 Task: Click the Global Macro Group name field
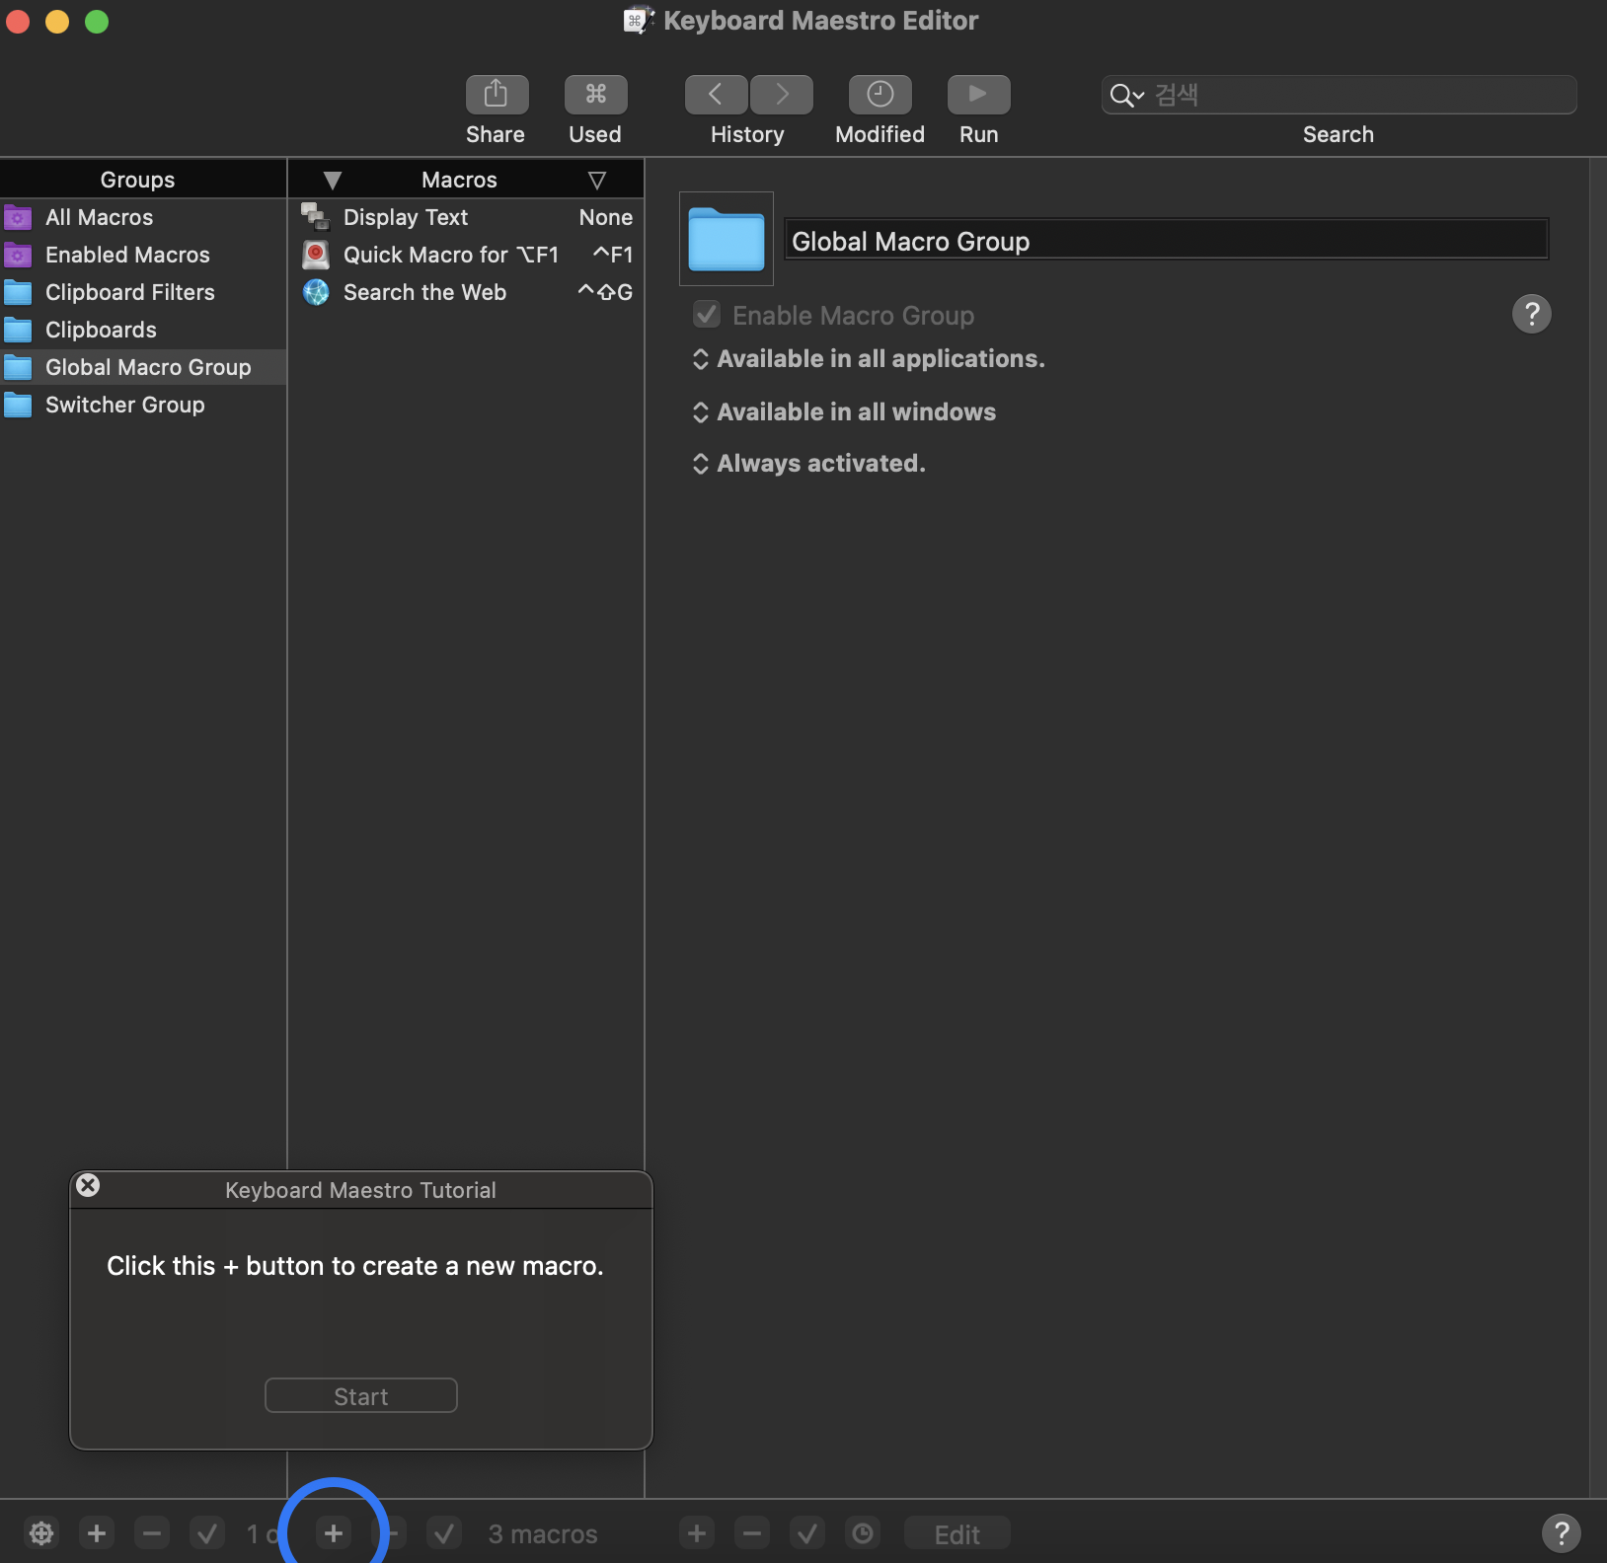tap(1166, 240)
